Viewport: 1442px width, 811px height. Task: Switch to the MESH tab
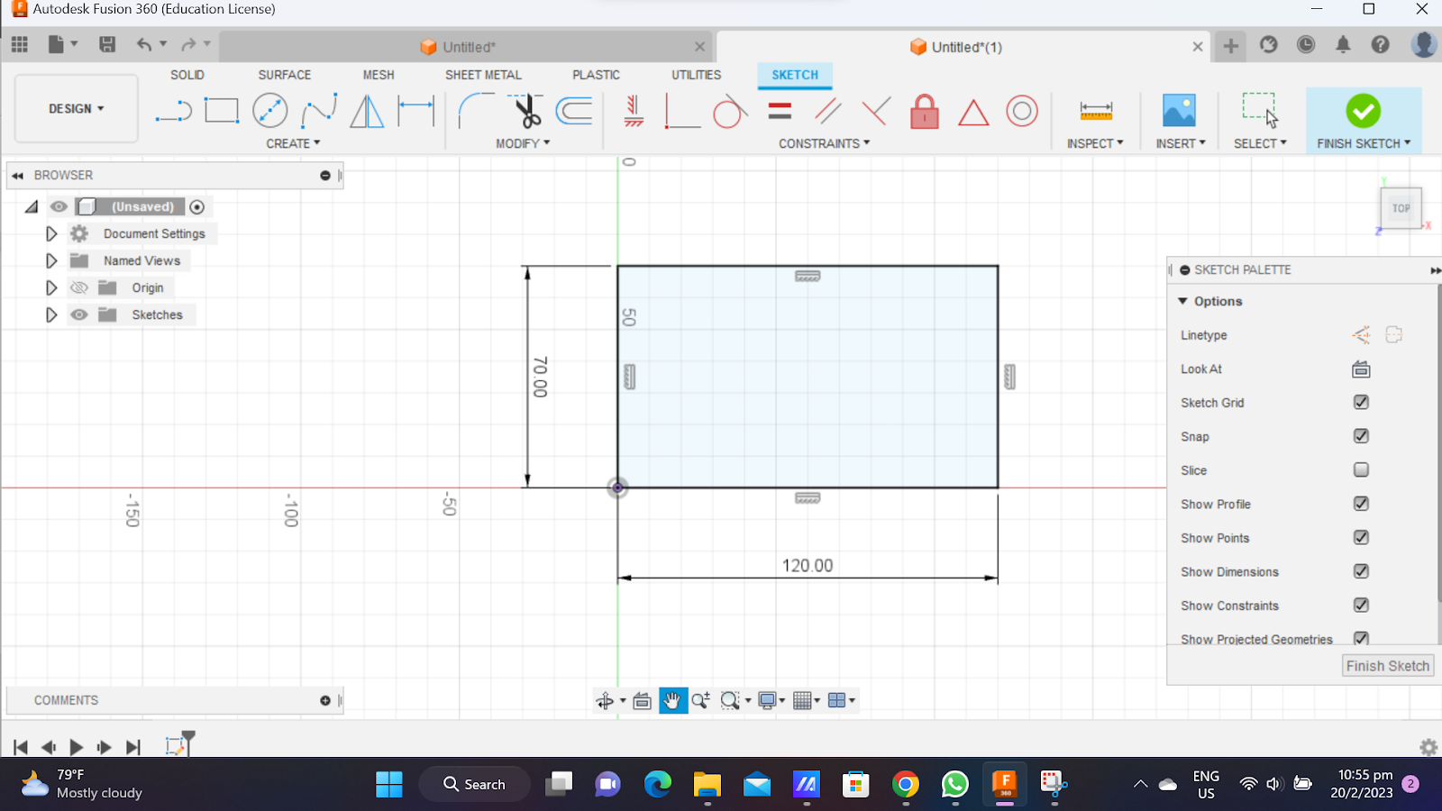[x=379, y=75]
